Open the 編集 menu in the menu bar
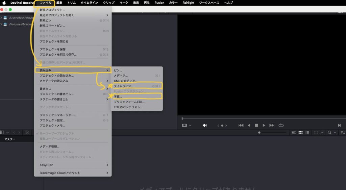Image resolution: width=346 pixels, height=190 pixels. (59, 3)
